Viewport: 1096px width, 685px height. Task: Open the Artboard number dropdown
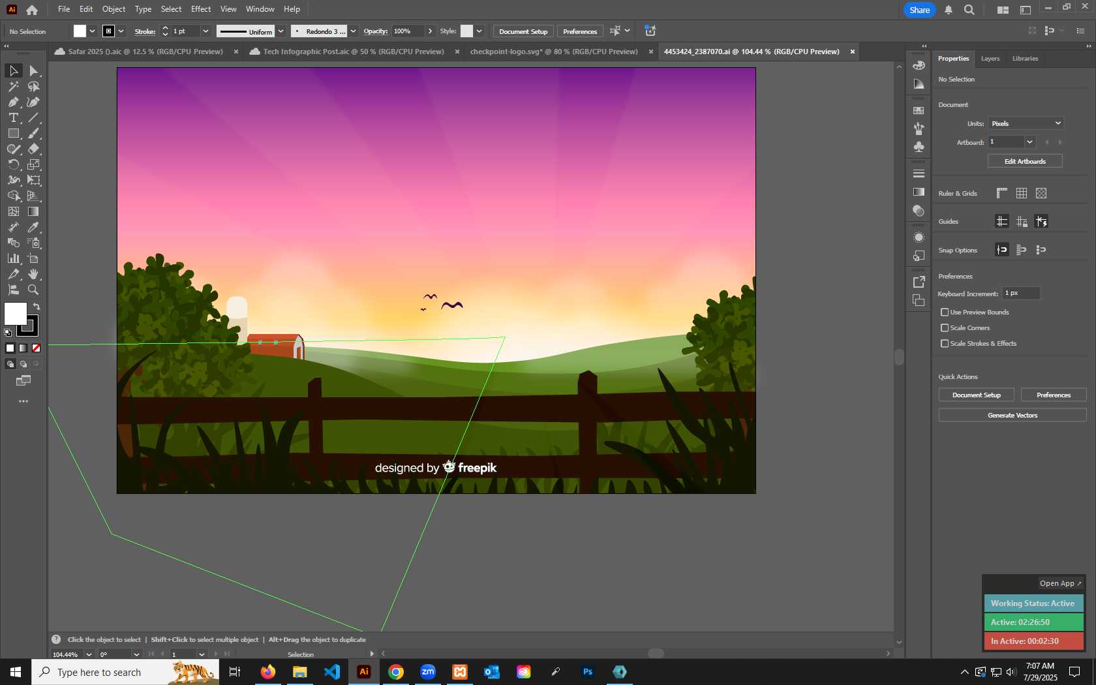(1029, 142)
